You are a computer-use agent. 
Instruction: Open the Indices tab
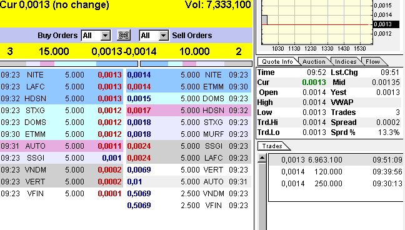pyautogui.click(x=346, y=61)
